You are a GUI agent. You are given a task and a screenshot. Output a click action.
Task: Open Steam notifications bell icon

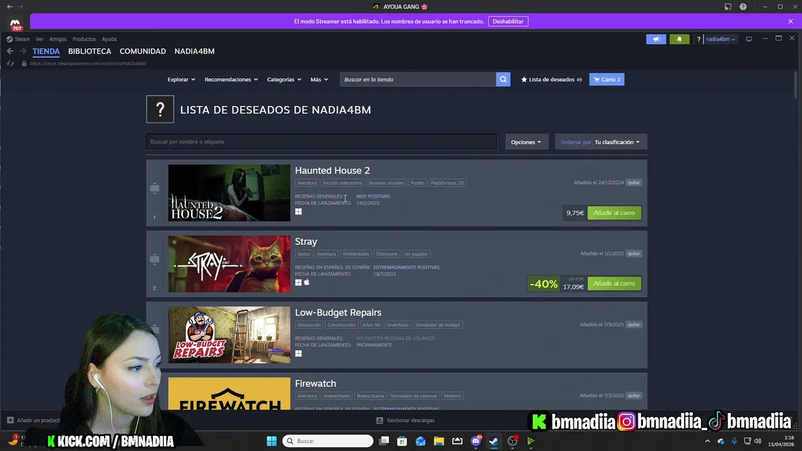[679, 39]
